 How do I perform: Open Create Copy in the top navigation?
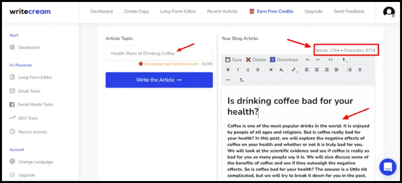[136, 11]
